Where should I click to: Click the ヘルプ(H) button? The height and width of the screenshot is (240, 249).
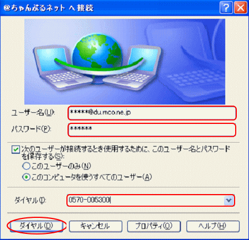213,226
